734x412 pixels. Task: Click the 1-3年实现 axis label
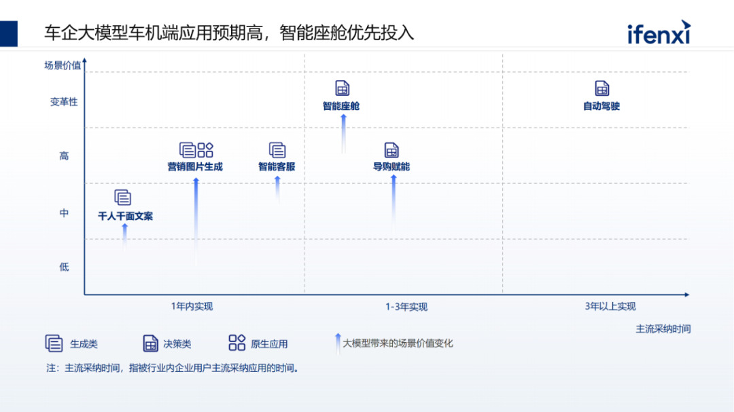[406, 307]
